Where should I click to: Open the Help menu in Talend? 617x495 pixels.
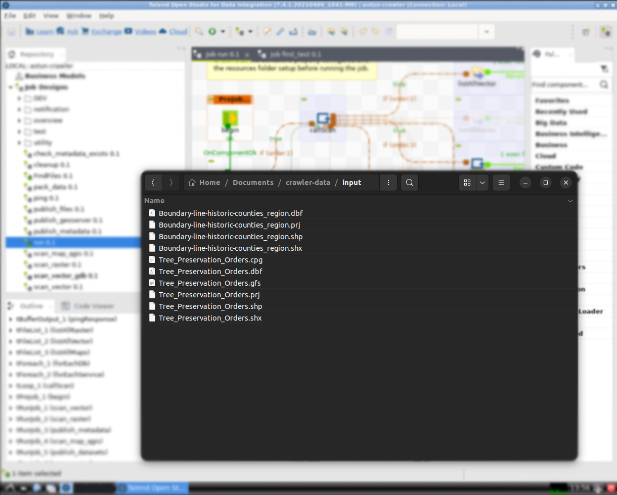tap(106, 16)
